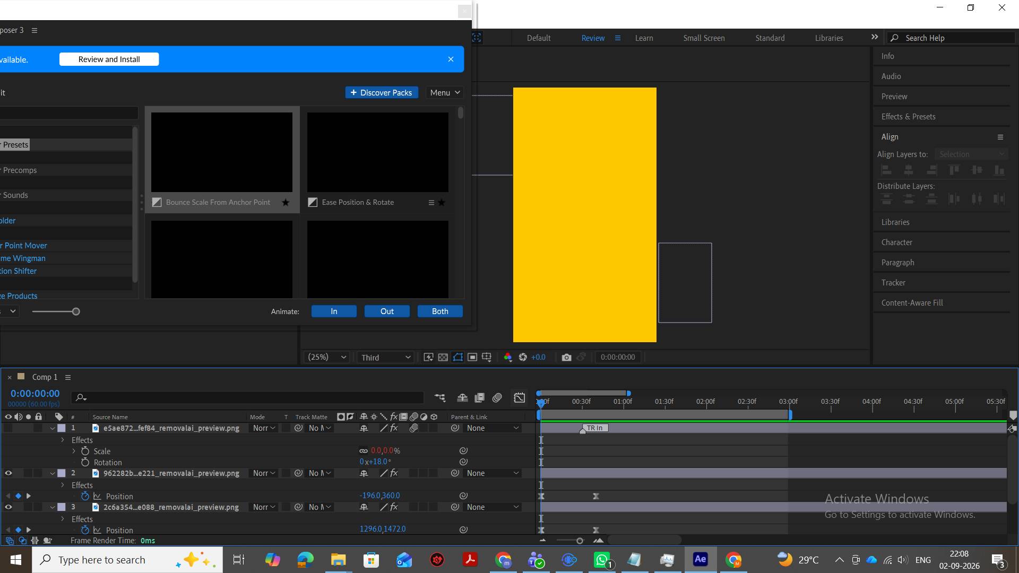Screen dimensions: 1019x573
Task: Click the reset exposure icon
Action: click(x=523, y=358)
